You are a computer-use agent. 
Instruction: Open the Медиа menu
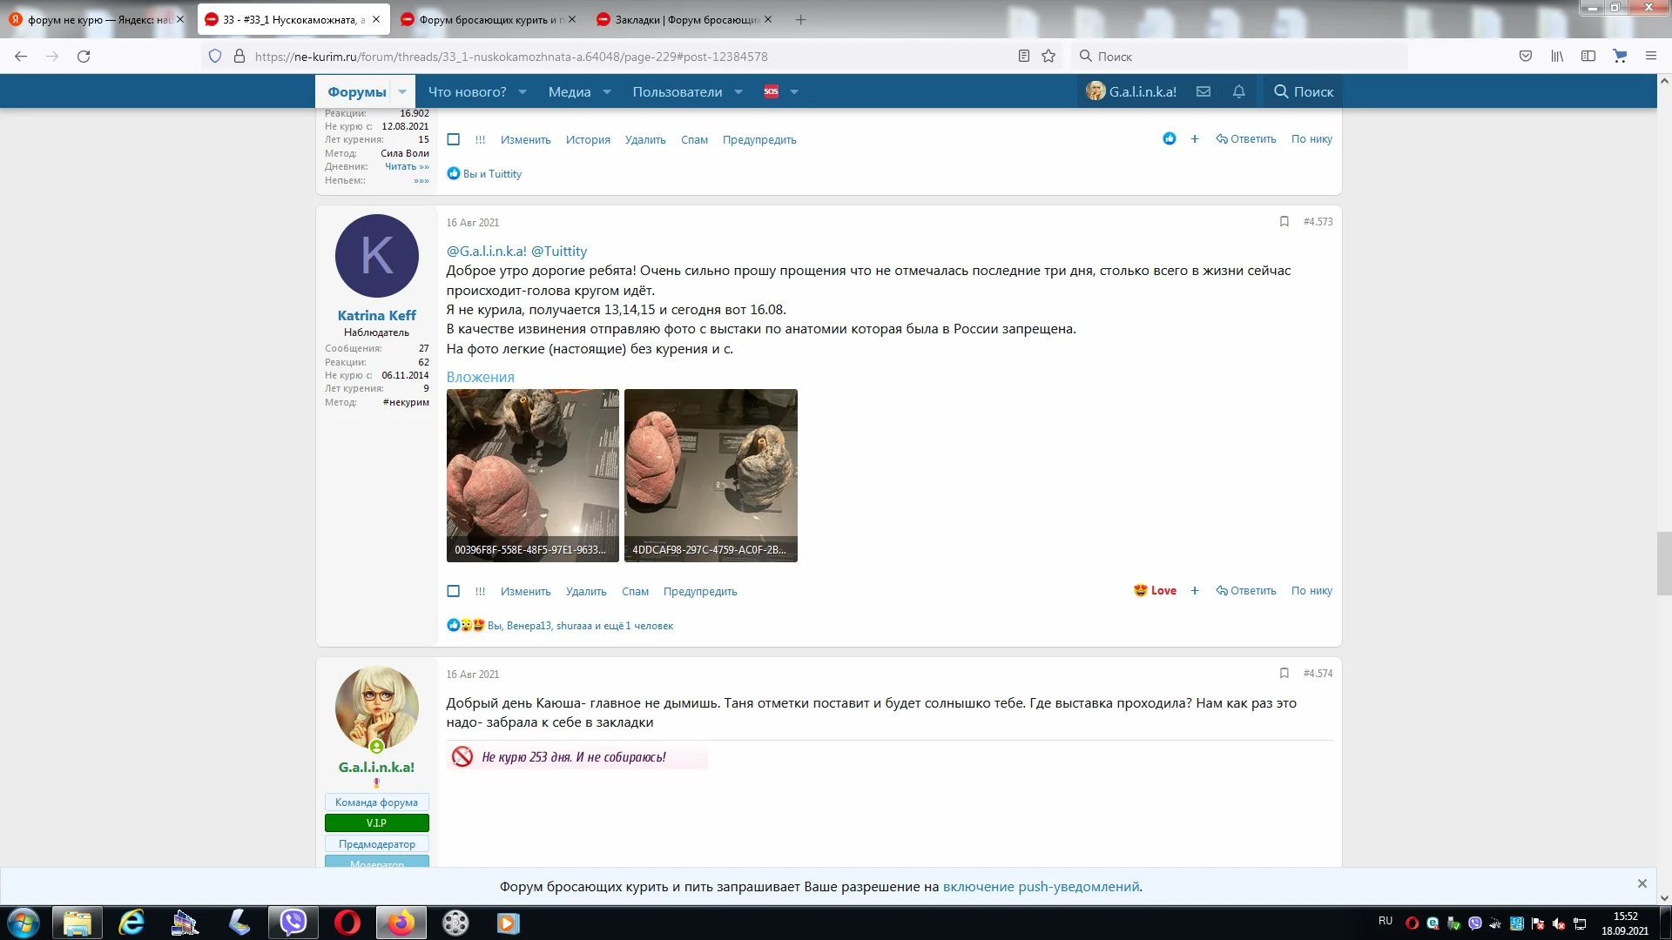pyautogui.click(x=570, y=91)
